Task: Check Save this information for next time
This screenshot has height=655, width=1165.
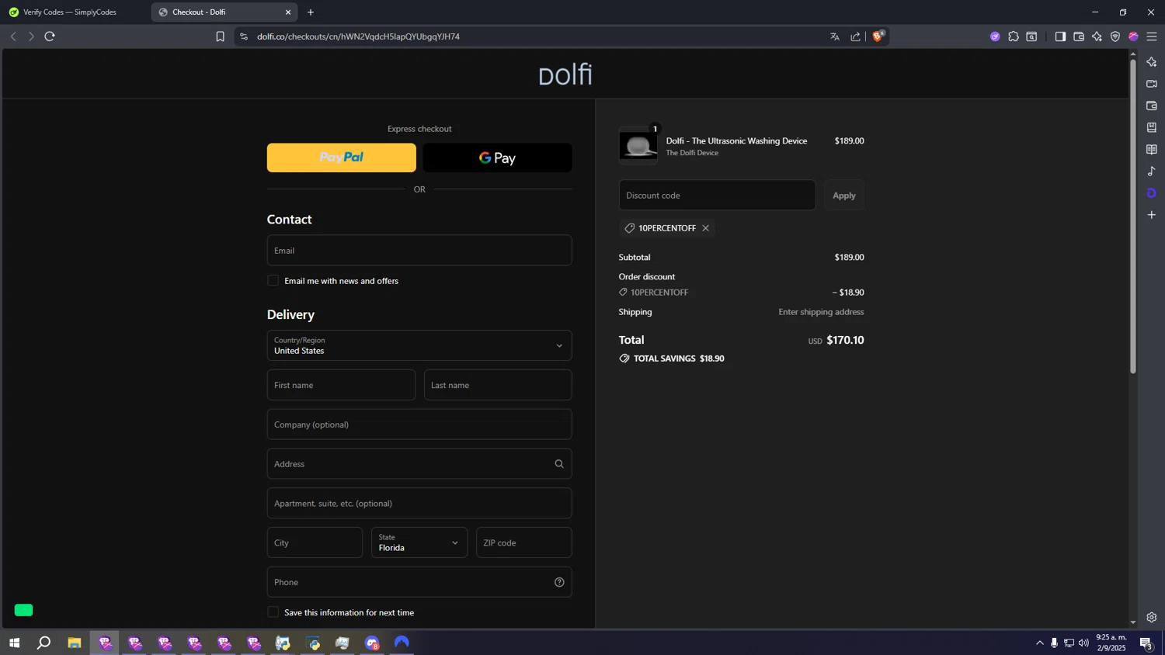Action: coord(273,612)
